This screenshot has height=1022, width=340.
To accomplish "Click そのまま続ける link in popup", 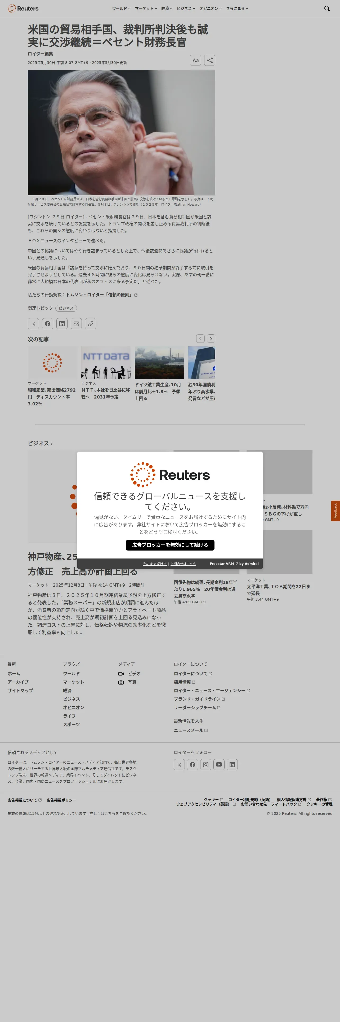I will [x=155, y=564].
